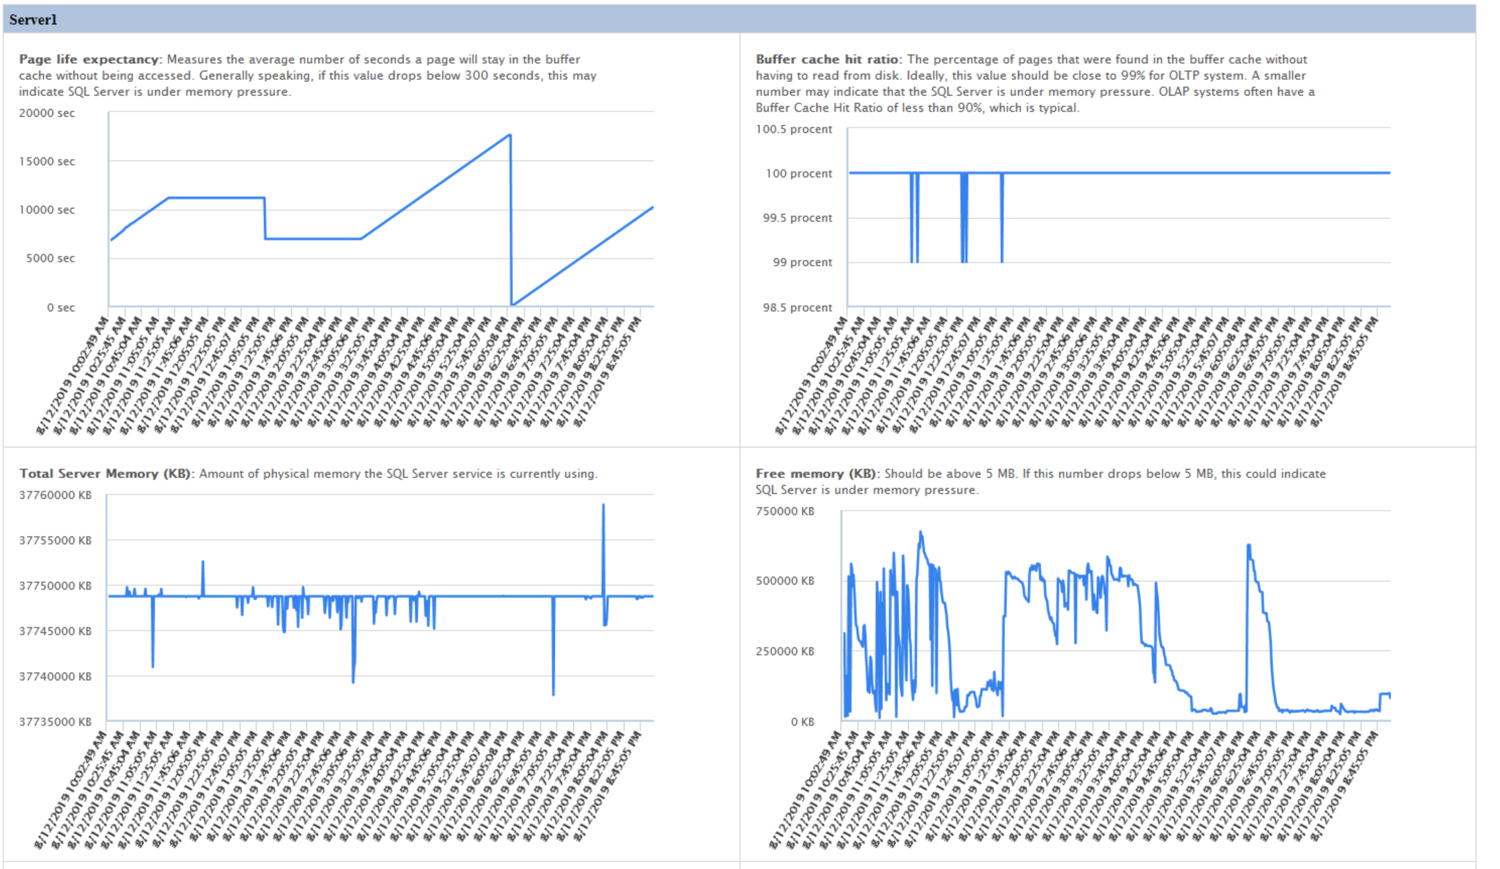The image size is (1500, 869).
Task: Select the Page life expectancy chart title
Action: point(90,59)
